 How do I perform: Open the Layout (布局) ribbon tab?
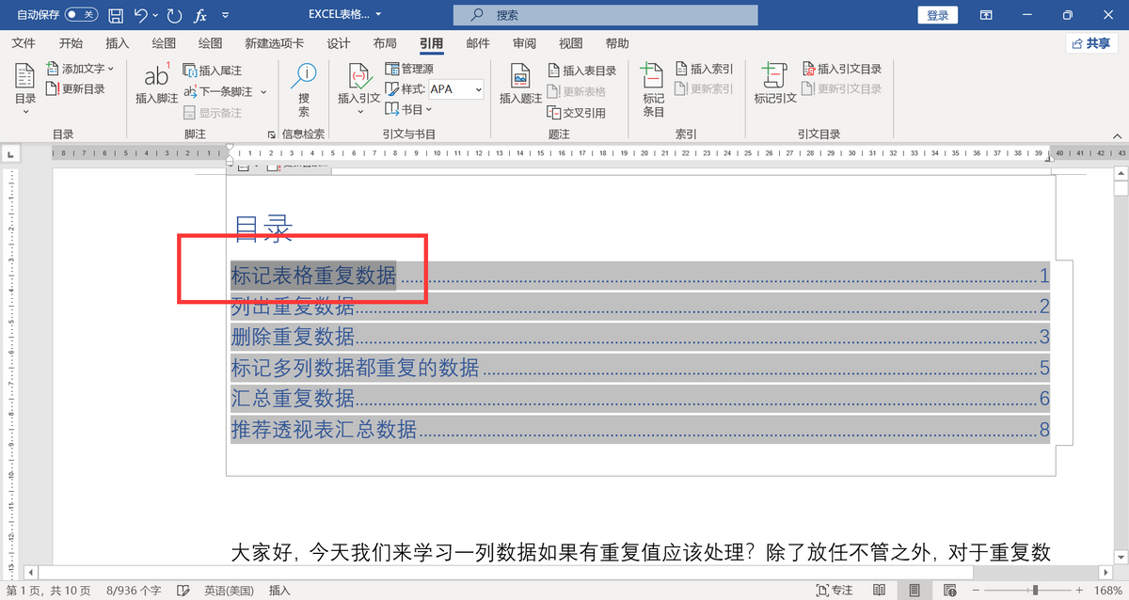384,43
